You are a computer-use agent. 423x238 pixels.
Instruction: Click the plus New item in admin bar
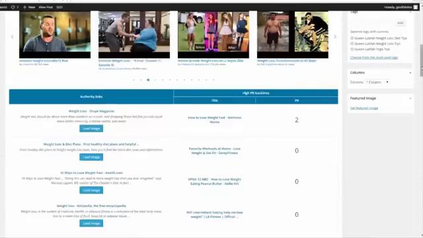tap(29, 7)
